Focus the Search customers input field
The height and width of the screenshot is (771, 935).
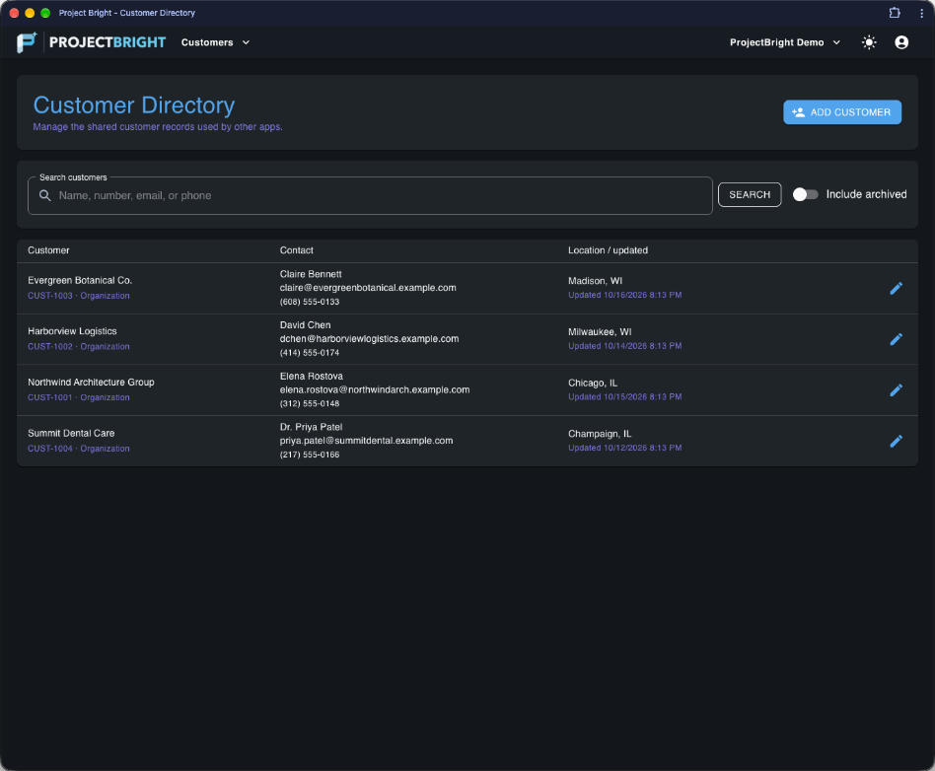point(370,195)
